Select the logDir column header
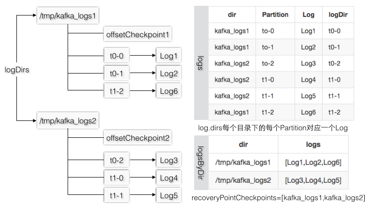Viewport: 370px width, 207px height. (x=338, y=15)
